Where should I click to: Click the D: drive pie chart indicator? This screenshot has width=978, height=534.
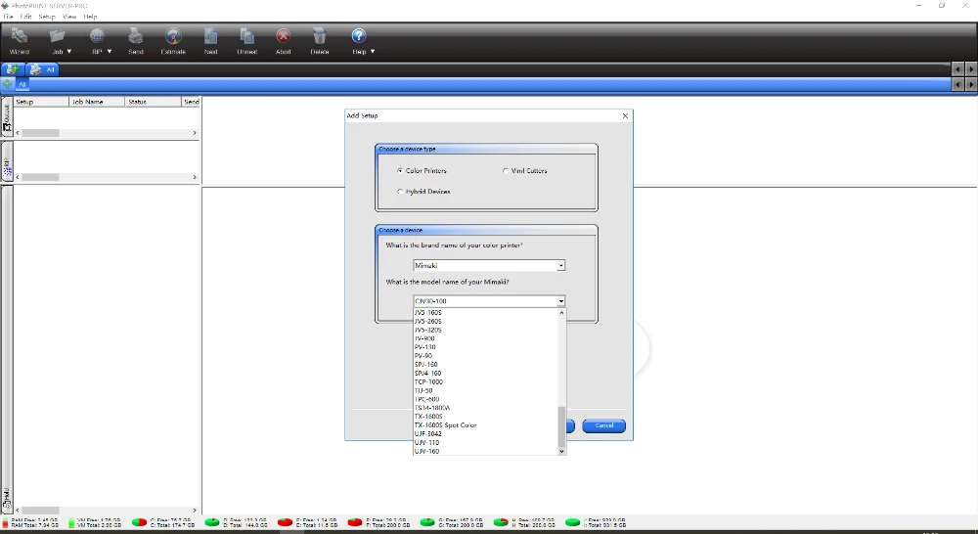point(212,522)
